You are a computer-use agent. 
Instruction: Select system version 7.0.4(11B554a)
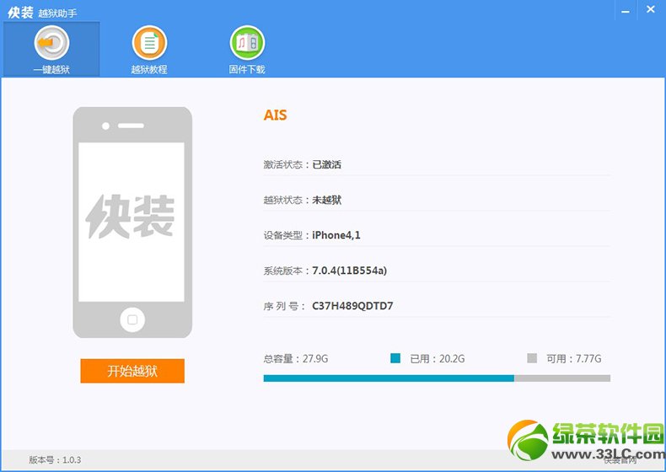click(x=349, y=271)
